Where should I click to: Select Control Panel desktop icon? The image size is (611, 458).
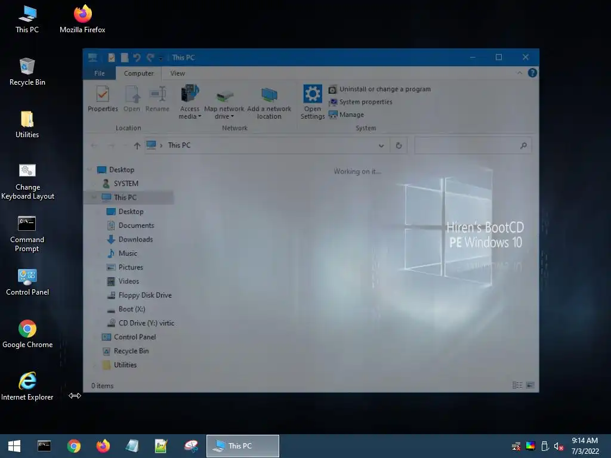[x=27, y=282]
